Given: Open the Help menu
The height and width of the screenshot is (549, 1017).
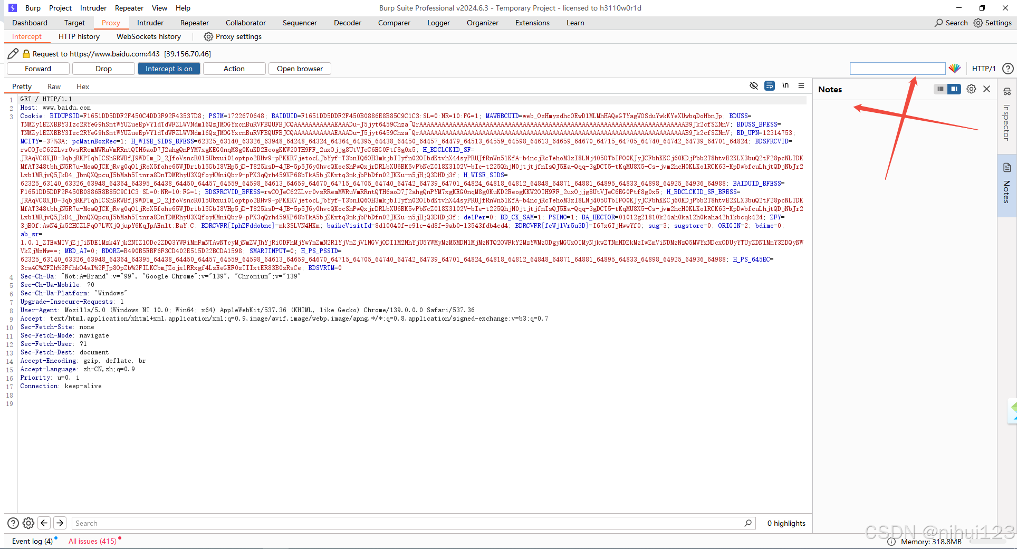Looking at the screenshot, I should 183,8.
